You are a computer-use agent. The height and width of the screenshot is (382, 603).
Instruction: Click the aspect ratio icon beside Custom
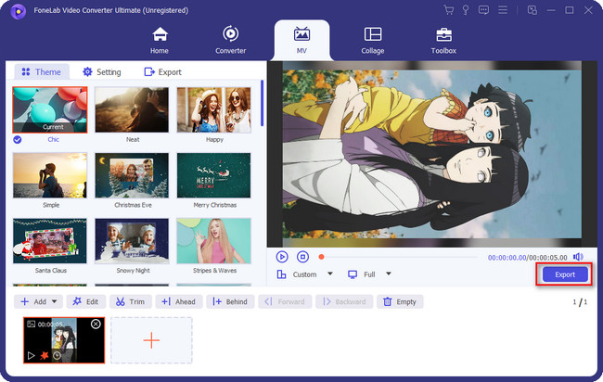(281, 274)
